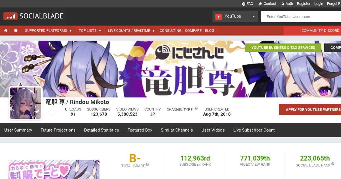Open the featured video thumbnail

(x=54, y=170)
